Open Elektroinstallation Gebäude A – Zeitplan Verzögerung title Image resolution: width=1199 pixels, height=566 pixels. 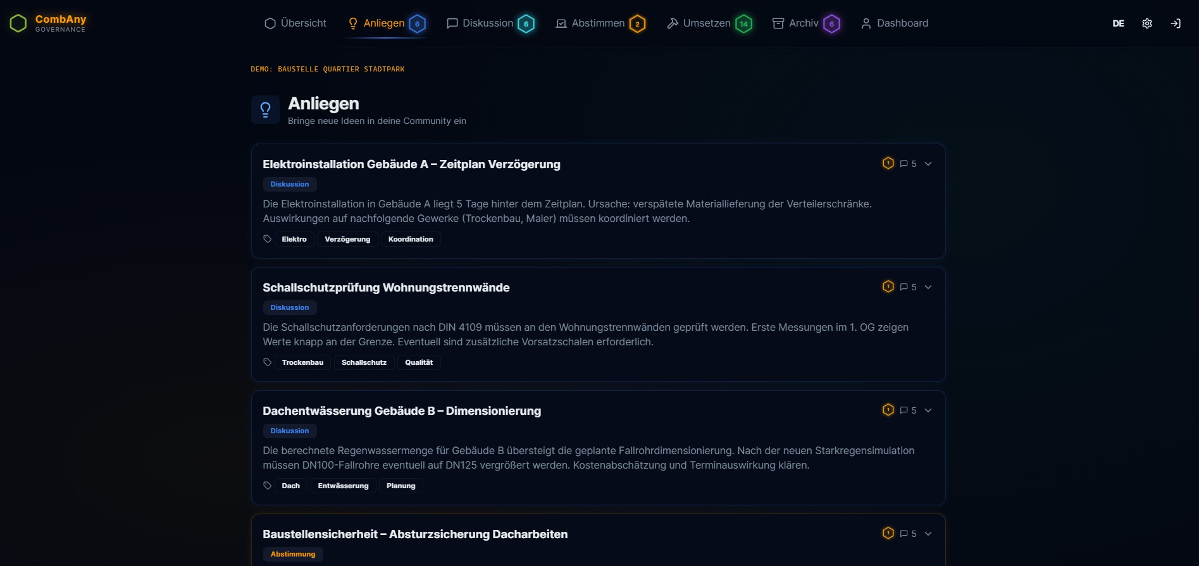coord(411,164)
